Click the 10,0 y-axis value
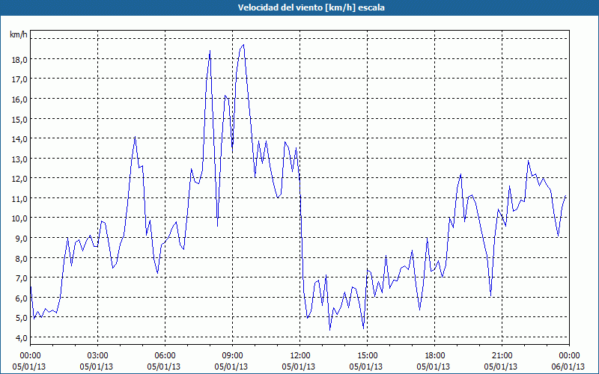 [20, 218]
